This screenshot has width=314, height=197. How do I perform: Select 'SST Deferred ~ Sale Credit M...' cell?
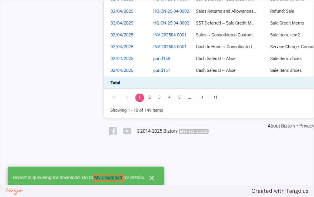[x=225, y=23]
